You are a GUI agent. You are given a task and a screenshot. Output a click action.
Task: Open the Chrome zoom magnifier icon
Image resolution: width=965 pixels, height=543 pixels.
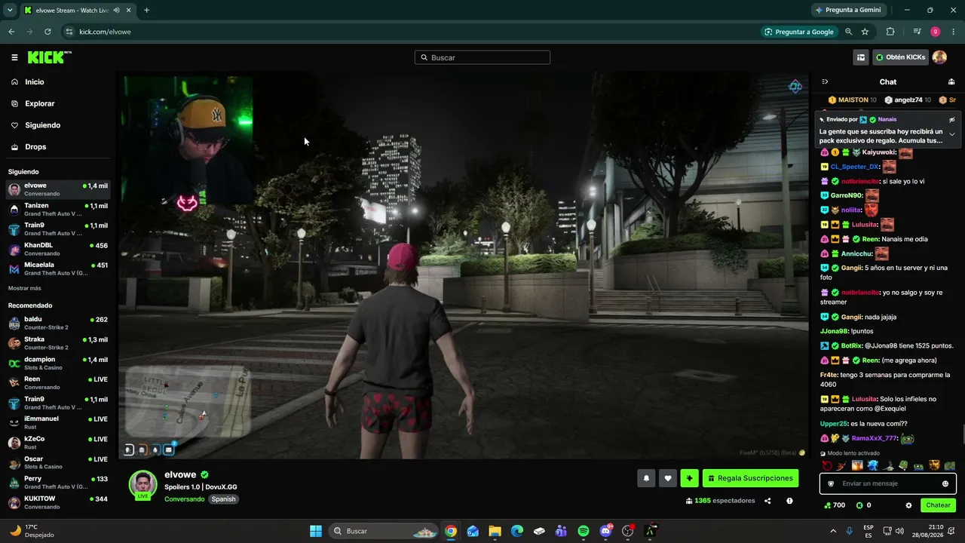[x=848, y=32]
